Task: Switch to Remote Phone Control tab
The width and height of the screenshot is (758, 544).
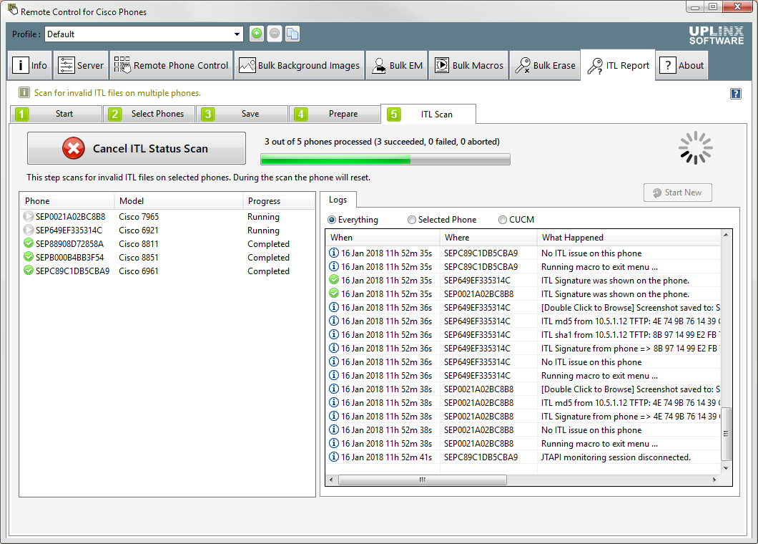Action: click(x=171, y=65)
